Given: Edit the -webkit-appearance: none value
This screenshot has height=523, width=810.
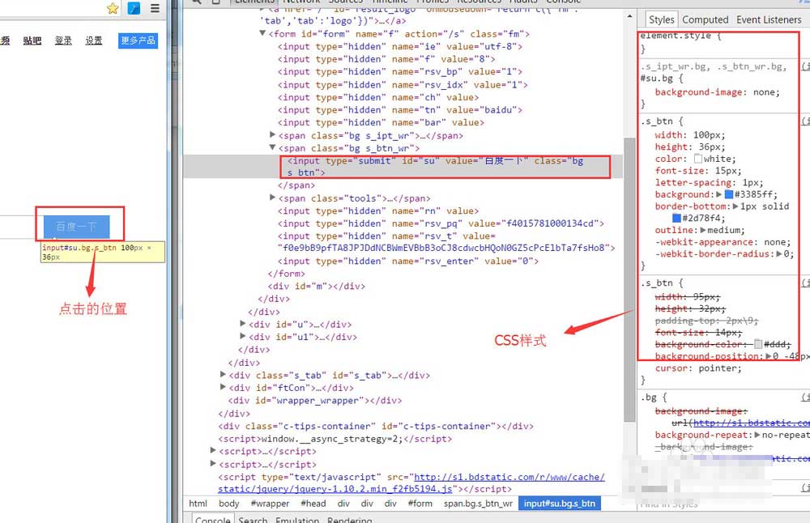Looking at the screenshot, I should pyautogui.click(x=777, y=242).
